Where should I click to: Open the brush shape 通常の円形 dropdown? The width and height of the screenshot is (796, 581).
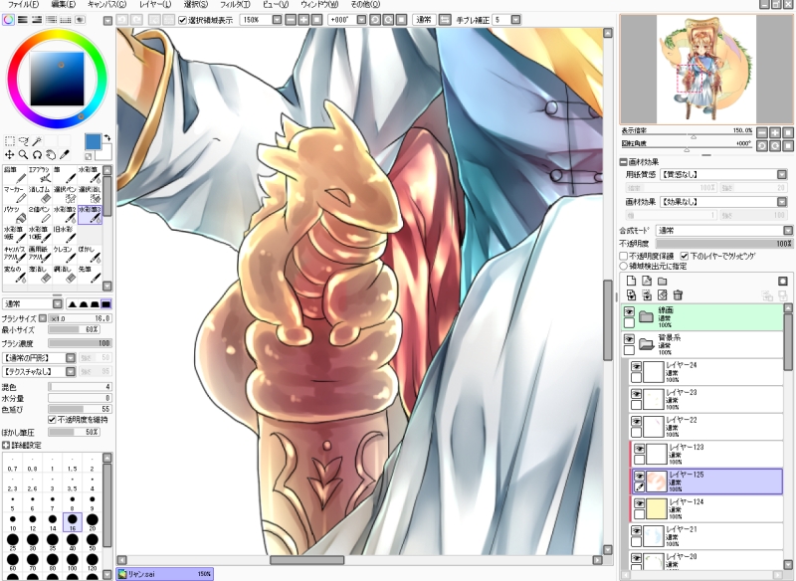pos(71,358)
